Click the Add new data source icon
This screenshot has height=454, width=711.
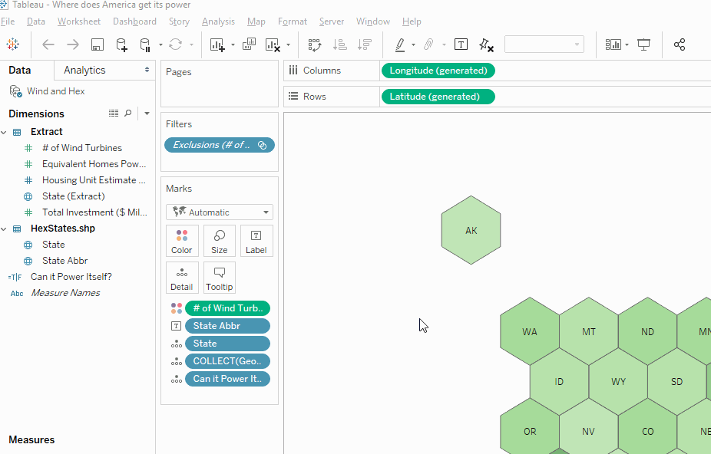(x=121, y=44)
